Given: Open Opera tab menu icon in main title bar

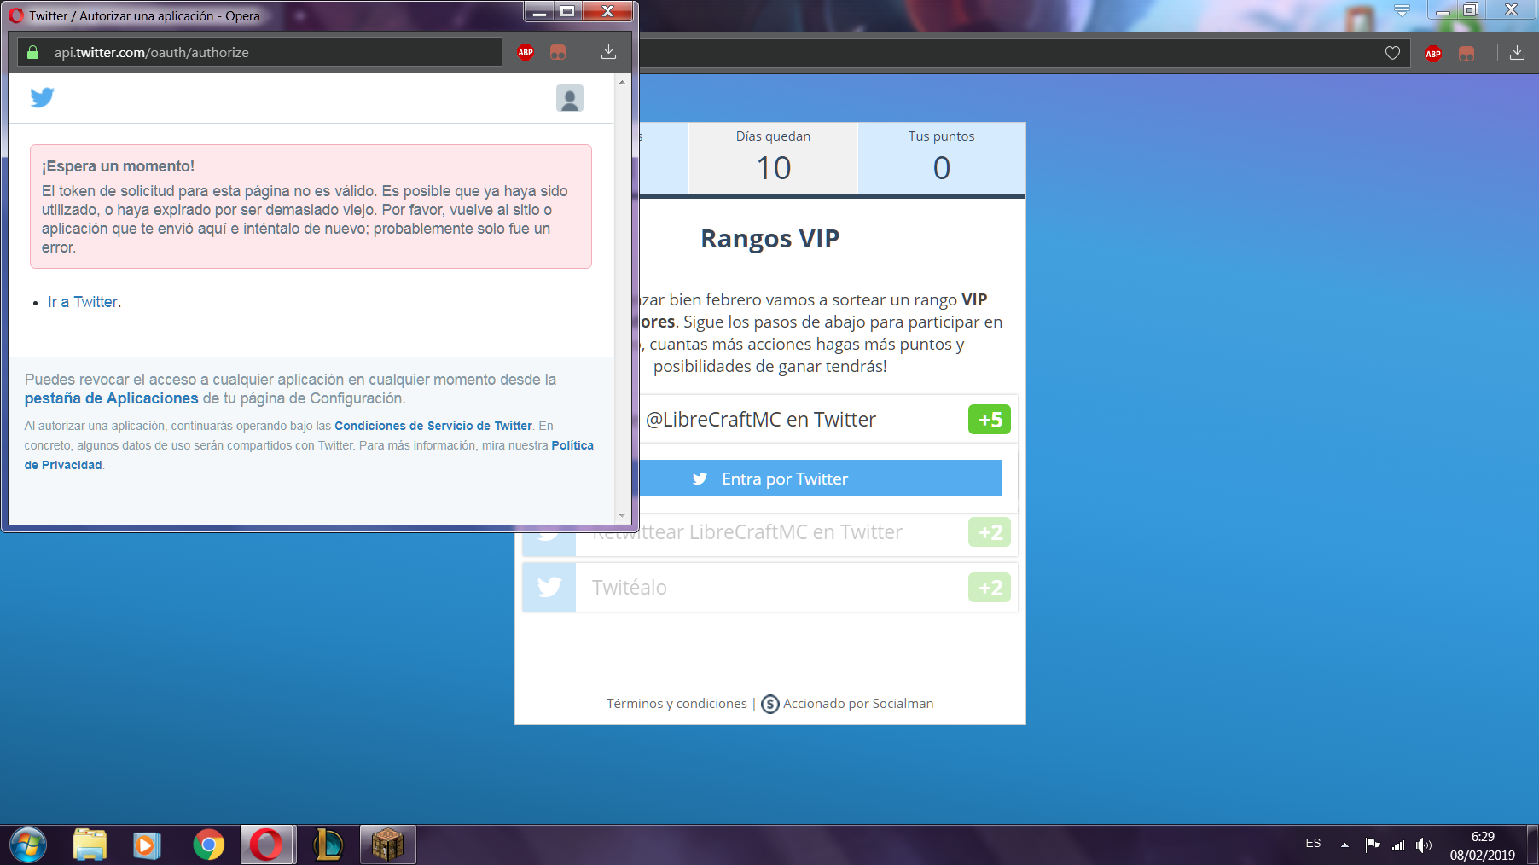Looking at the screenshot, I should click(x=1402, y=10).
